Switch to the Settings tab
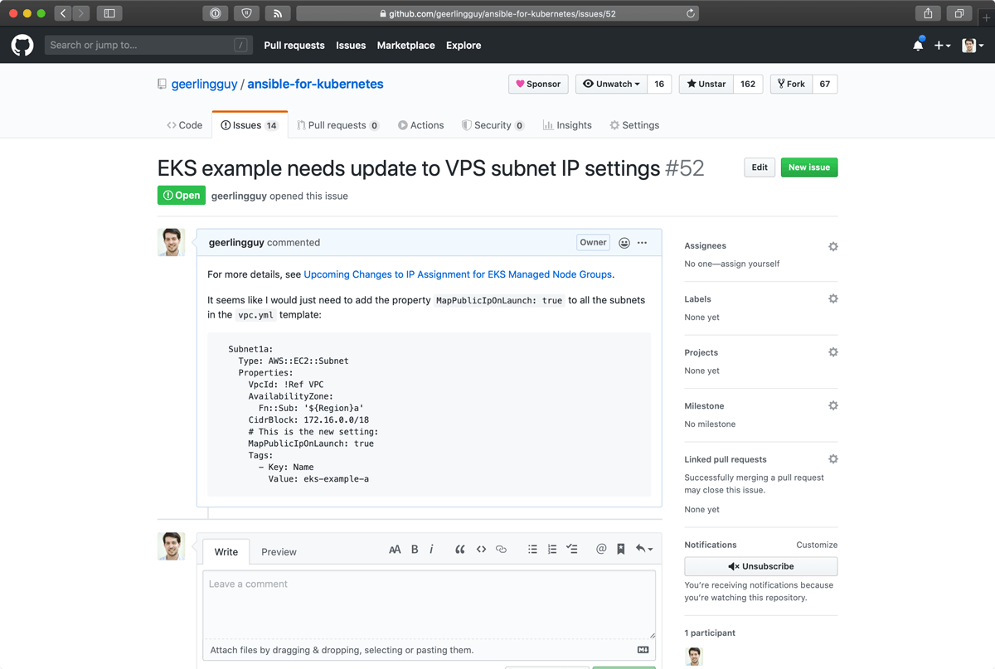 [x=634, y=125]
